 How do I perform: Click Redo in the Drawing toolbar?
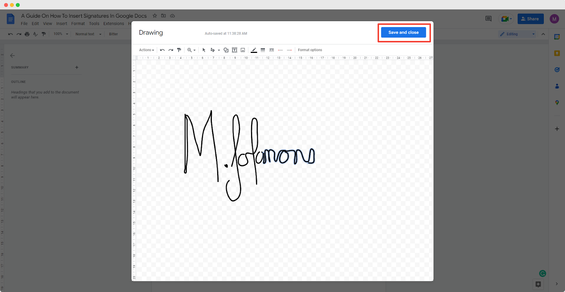coord(171,50)
